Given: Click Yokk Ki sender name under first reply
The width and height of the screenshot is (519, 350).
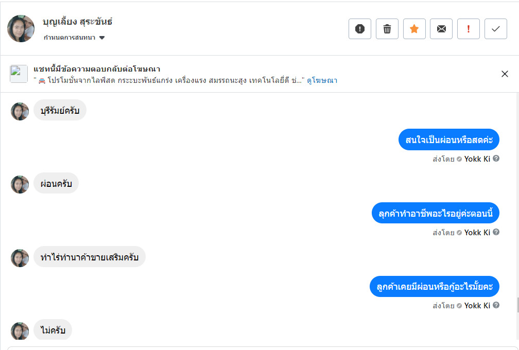Looking at the screenshot, I should click(477, 159).
